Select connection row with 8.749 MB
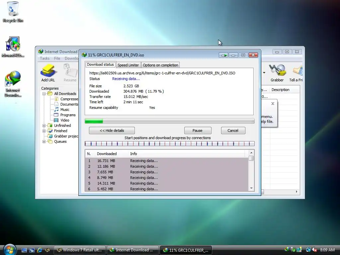Screen dimensions: 340x255 (x=167, y=178)
